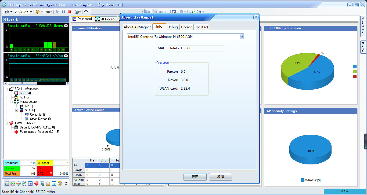Collapse the STA (6) tree node

tap(17, 110)
